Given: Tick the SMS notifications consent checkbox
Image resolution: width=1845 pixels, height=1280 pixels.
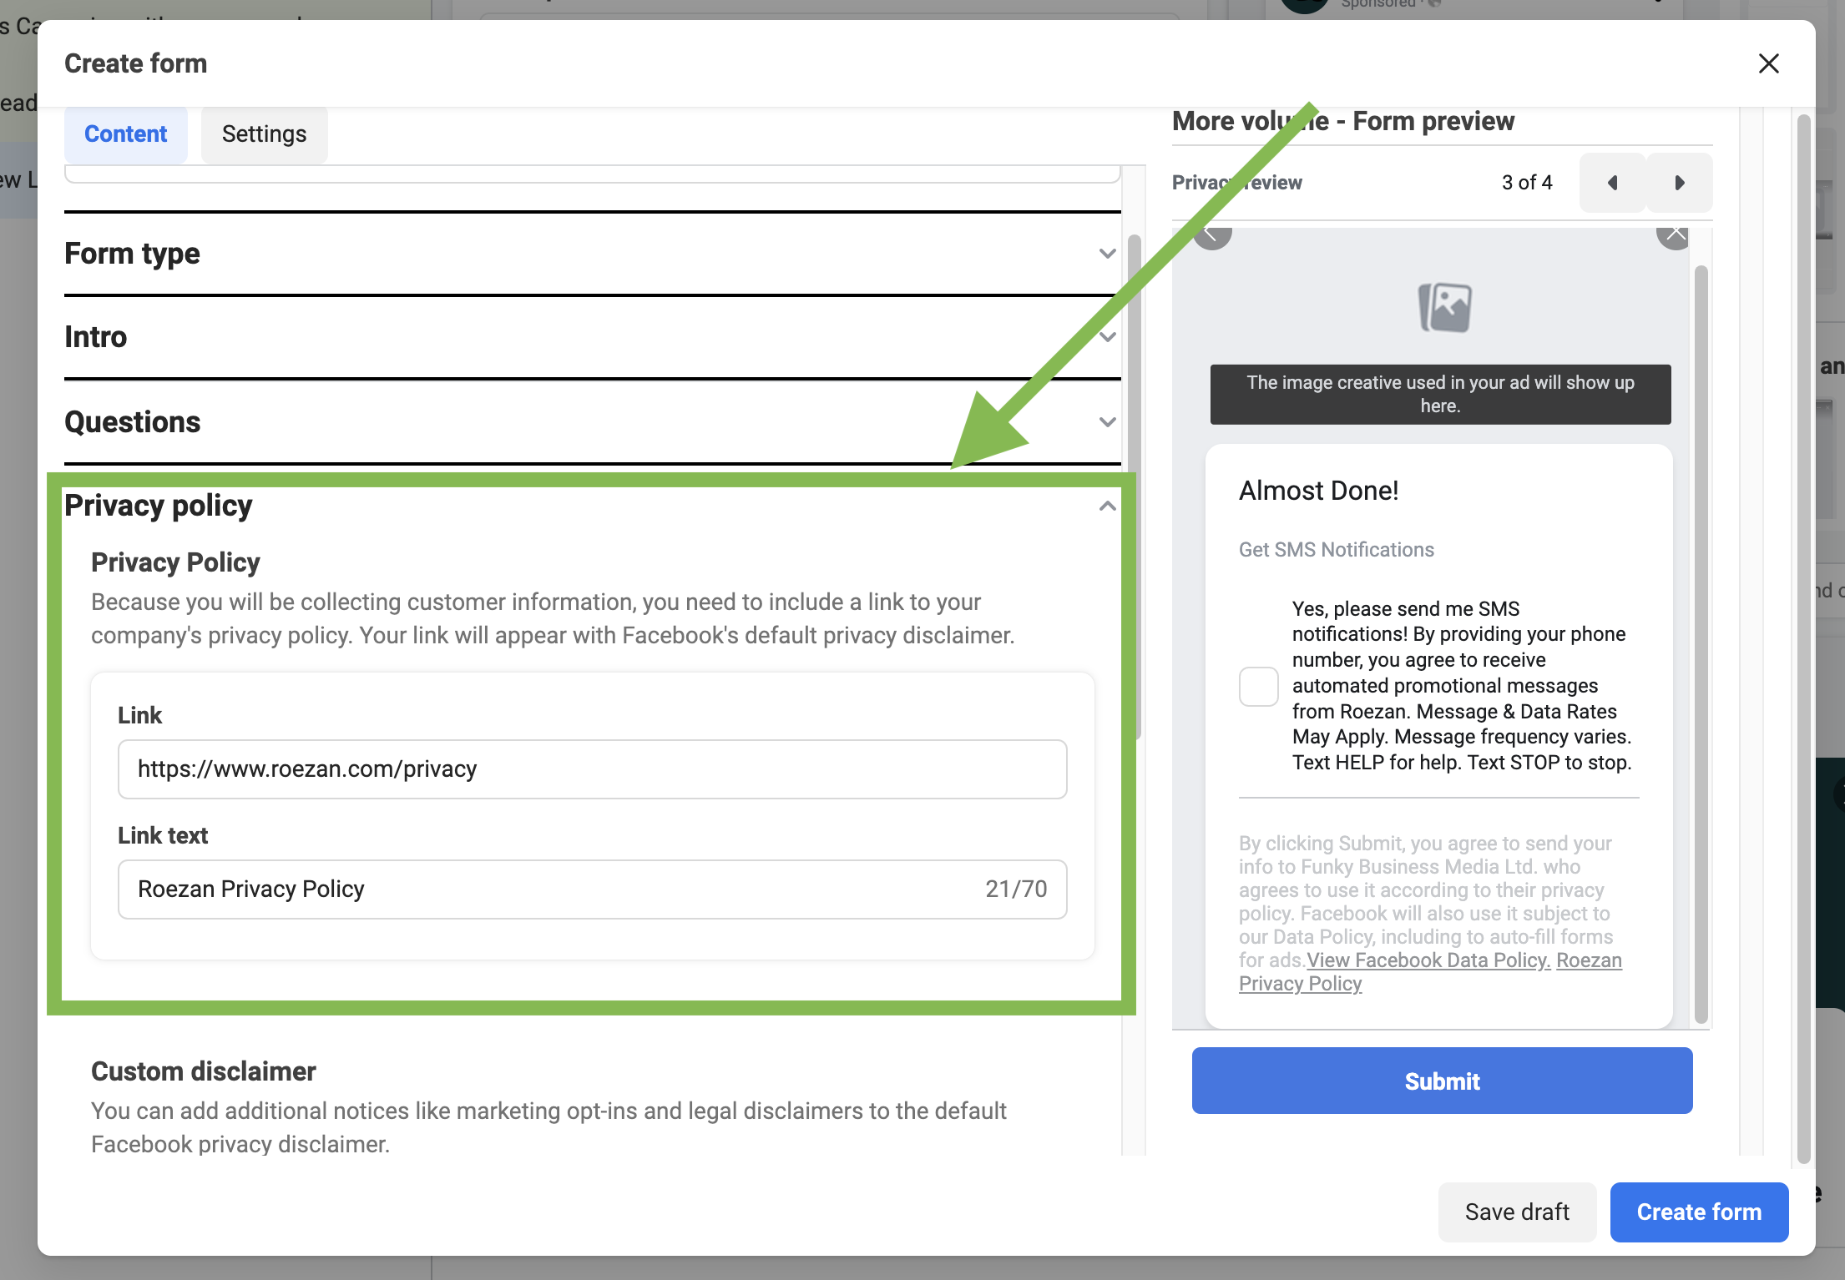Looking at the screenshot, I should point(1258,686).
